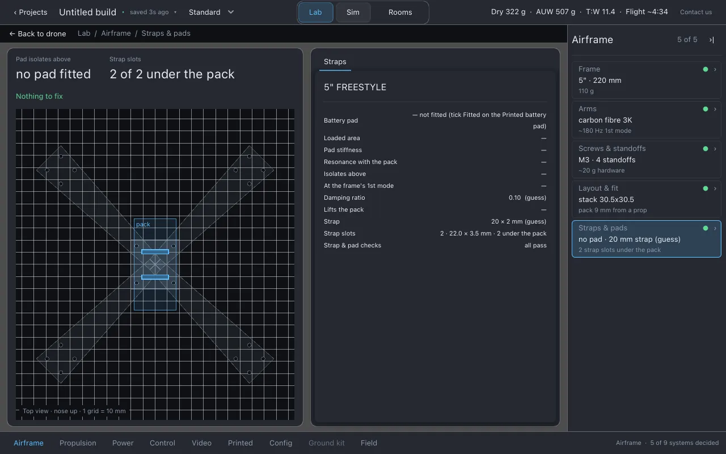Switch to the Rooms view
Viewport: 726px width, 454px height.
[x=400, y=12]
